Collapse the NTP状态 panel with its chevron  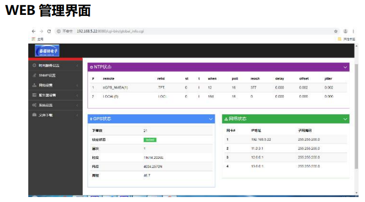(345, 67)
